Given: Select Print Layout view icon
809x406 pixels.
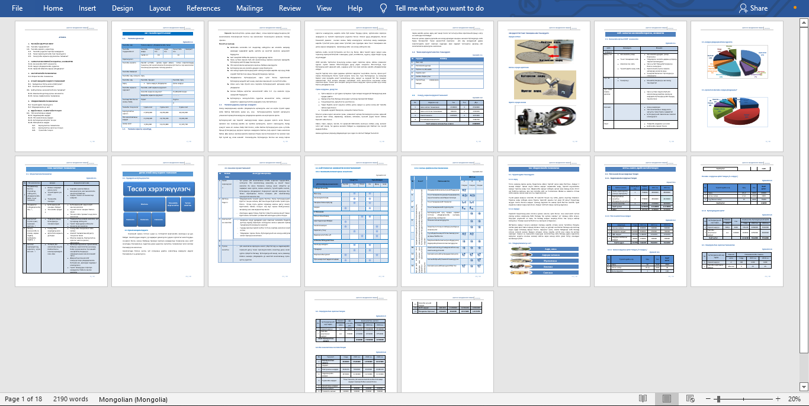Looking at the screenshot, I should 666,399.
